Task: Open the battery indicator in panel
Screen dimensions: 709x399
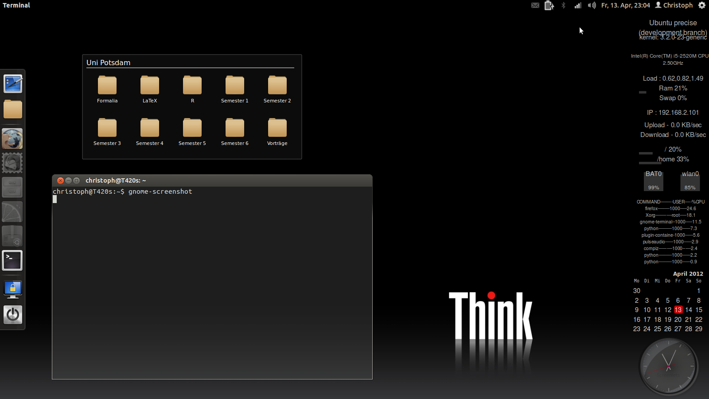Action: tap(549, 5)
